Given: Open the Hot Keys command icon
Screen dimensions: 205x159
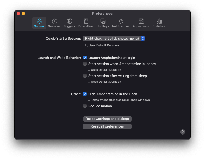Looking at the screenshot, I should click(x=103, y=21).
